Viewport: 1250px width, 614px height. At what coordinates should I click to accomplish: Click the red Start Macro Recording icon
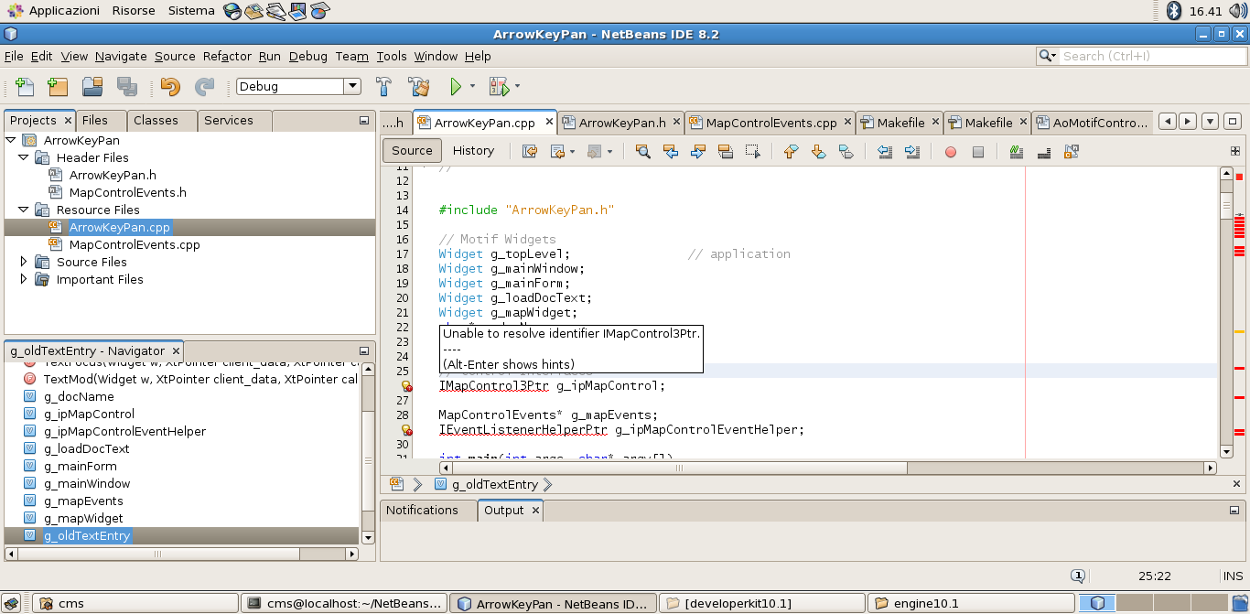[951, 152]
